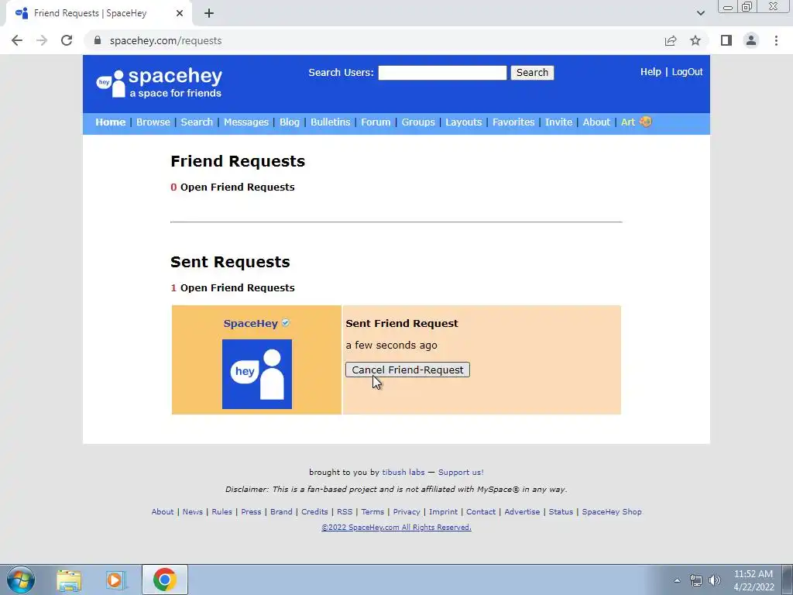This screenshot has height=595, width=793.
Task: Open the volume speaker tray icon
Action: [x=715, y=580]
